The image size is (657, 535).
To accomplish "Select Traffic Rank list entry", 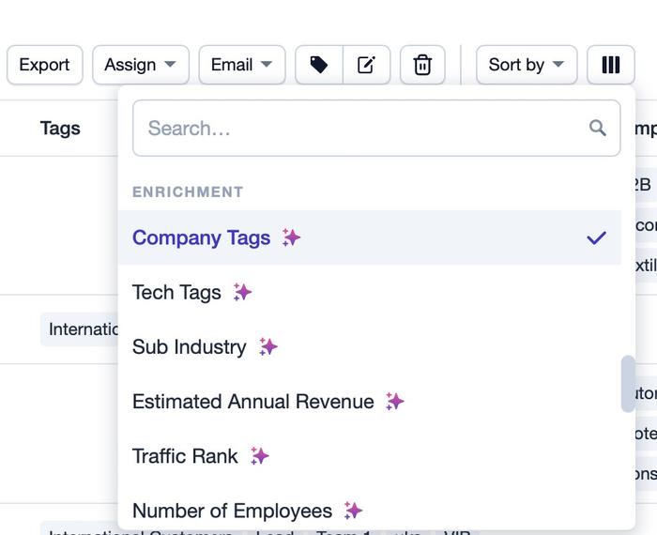I will click(x=369, y=456).
